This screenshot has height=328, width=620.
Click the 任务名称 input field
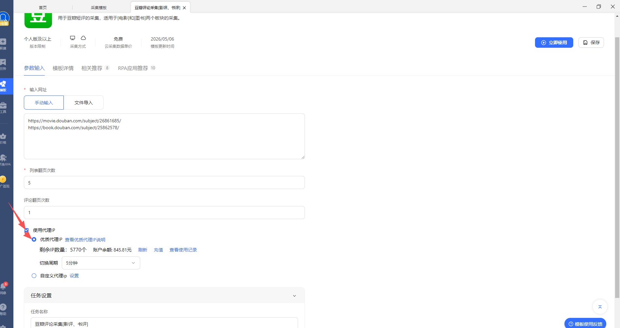pyautogui.click(x=164, y=323)
